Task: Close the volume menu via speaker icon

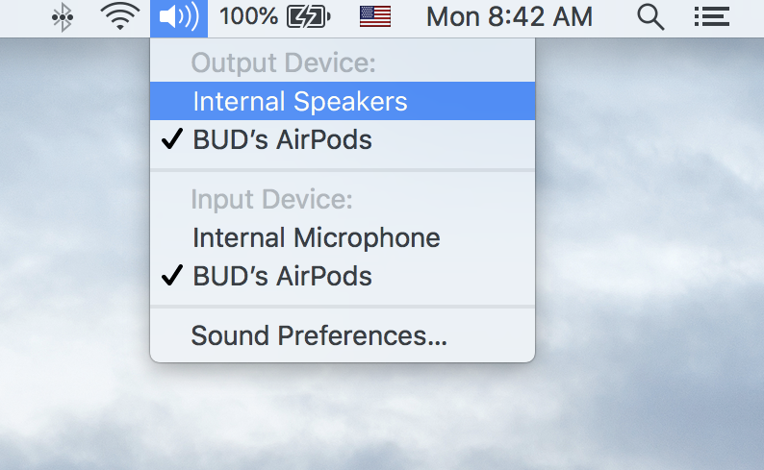Action: (179, 17)
